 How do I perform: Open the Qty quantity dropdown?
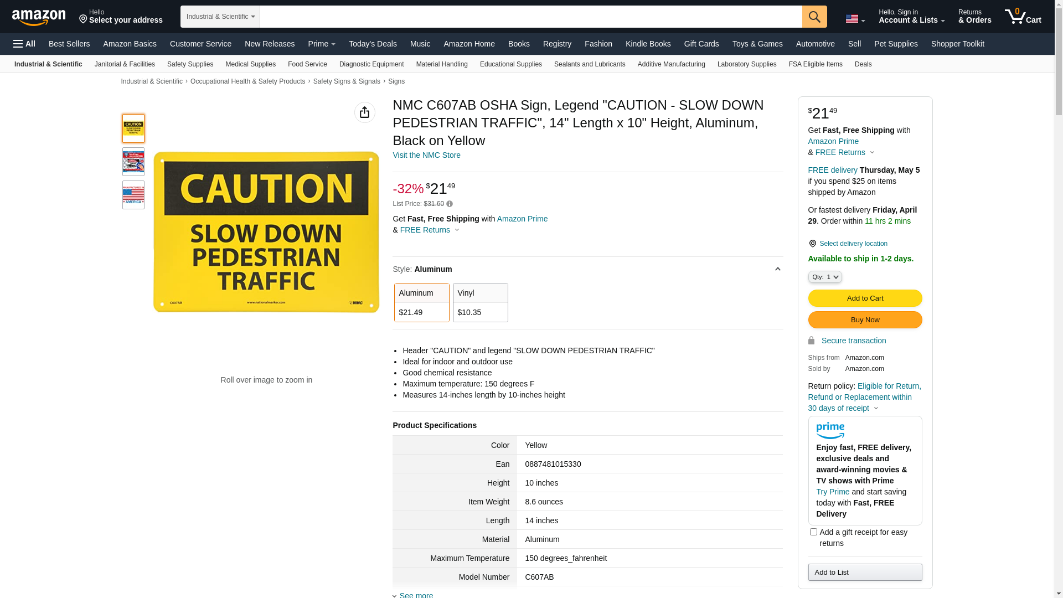pyautogui.click(x=824, y=277)
